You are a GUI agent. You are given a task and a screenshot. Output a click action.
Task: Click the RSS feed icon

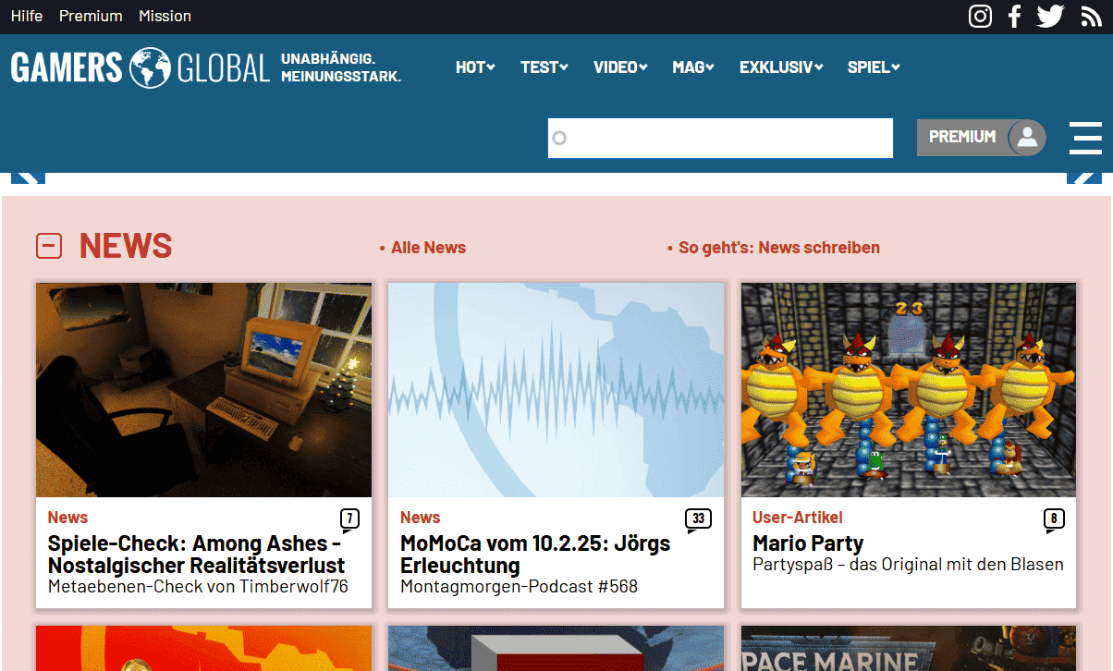click(1091, 16)
